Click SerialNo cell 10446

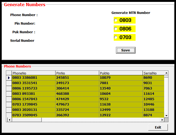point(153,104)
